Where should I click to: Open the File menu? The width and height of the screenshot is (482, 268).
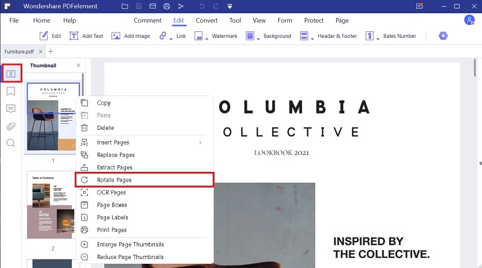click(14, 20)
